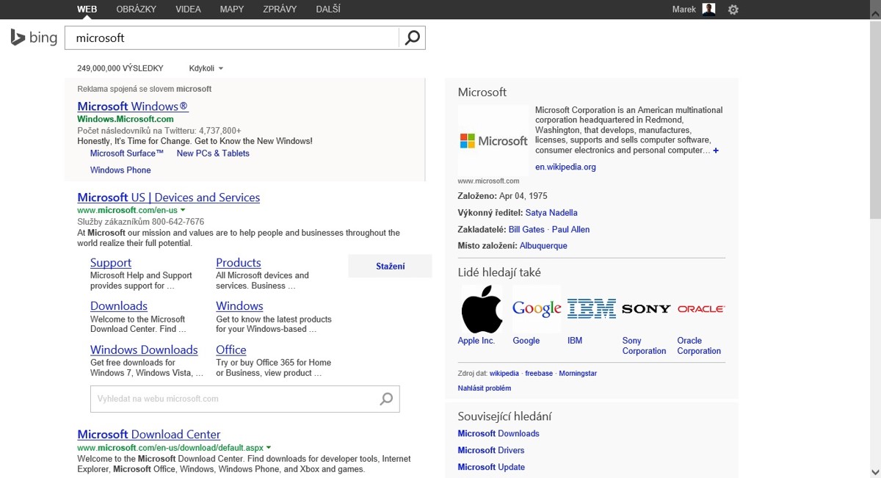This screenshot has height=478, width=881.
Task: Click the Paul Allen link
Action: coord(571,230)
